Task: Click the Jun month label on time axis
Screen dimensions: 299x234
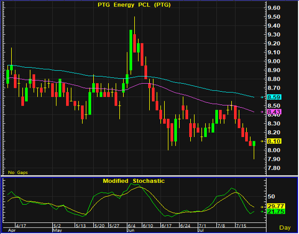Action: coord(131,230)
